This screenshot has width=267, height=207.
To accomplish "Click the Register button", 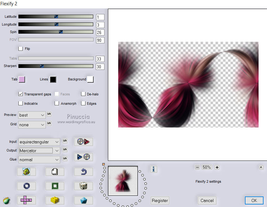I will coord(160,200).
